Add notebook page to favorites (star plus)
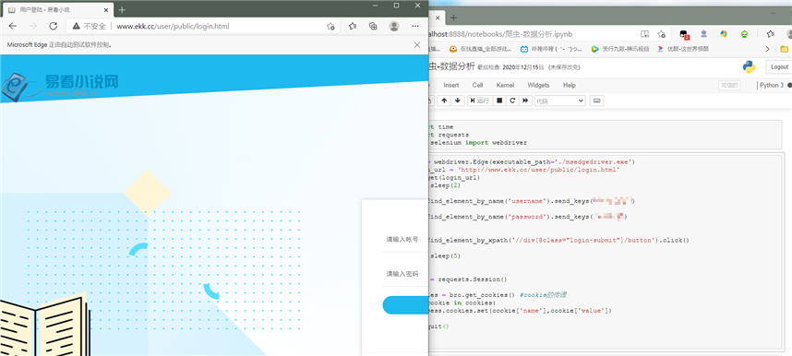792x356 pixels. coord(661,34)
